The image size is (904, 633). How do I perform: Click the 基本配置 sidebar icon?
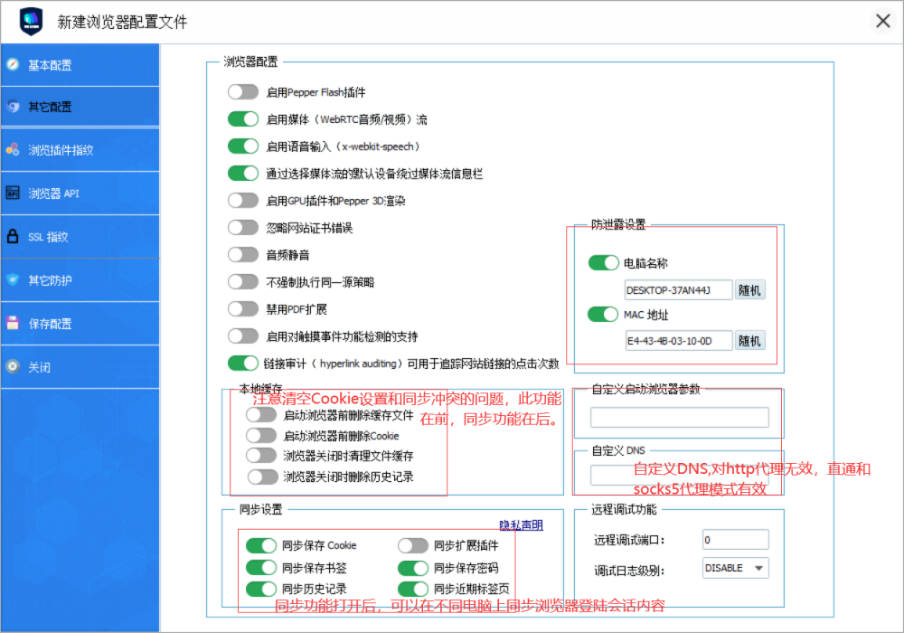click(13, 65)
